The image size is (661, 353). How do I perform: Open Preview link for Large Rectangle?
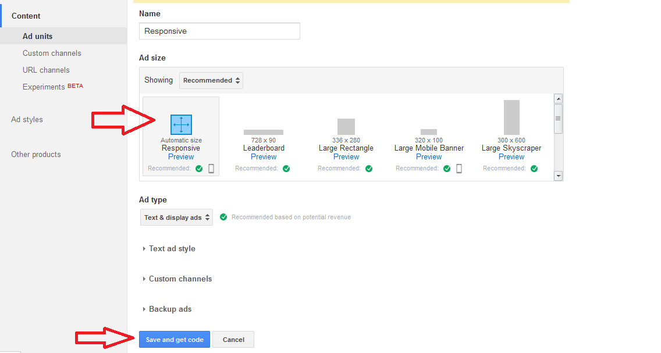tap(346, 156)
